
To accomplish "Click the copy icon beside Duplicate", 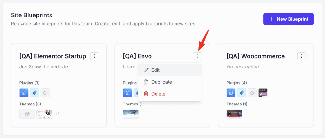I will click(x=146, y=82).
